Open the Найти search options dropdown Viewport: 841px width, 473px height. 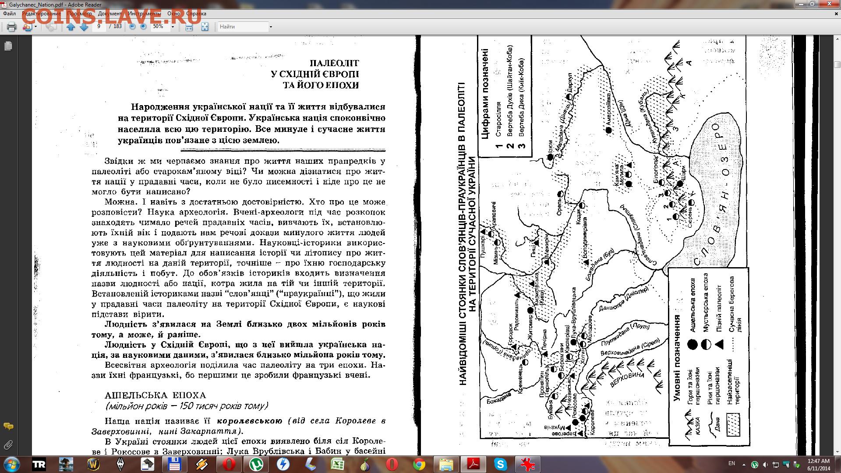[x=271, y=27]
